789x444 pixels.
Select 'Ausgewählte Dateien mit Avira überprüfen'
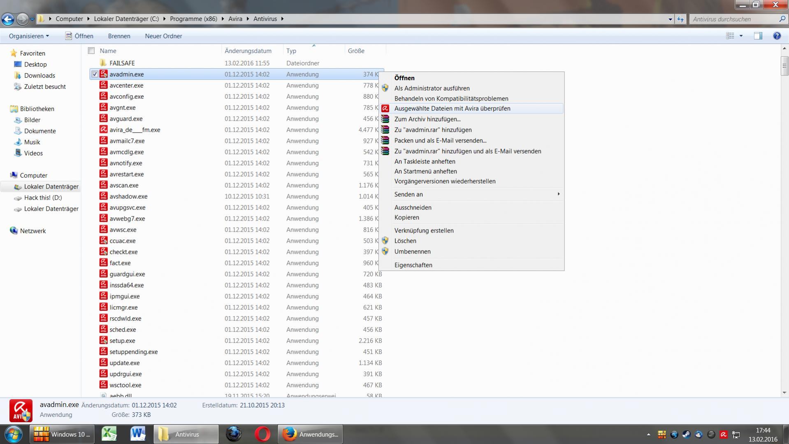pos(471,109)
